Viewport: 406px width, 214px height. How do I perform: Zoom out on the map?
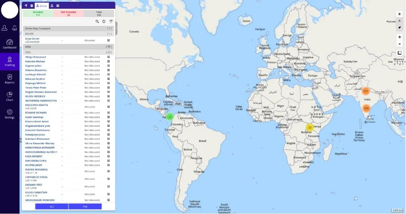pyautogui.click(x=399, y=44)
